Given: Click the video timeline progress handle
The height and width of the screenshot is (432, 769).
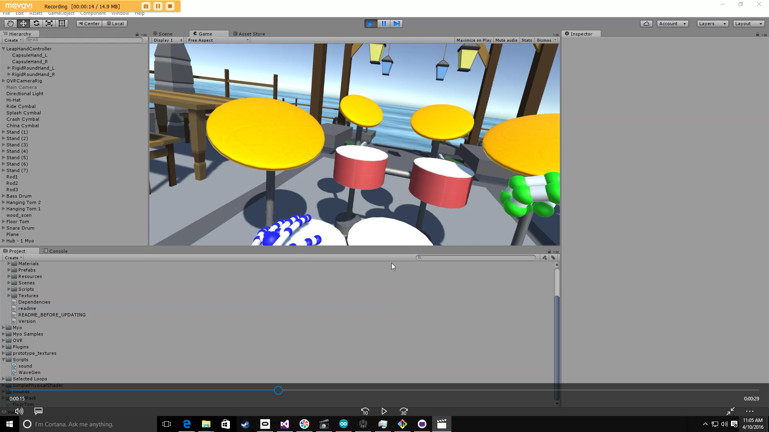Looking at the screenshot, I should click(278, 390).
